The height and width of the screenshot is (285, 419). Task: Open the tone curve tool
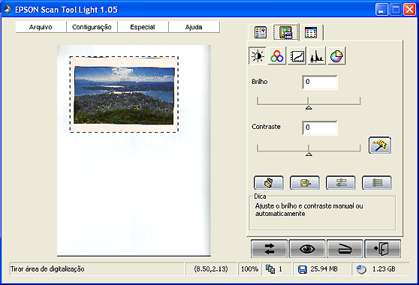[297, 55]
